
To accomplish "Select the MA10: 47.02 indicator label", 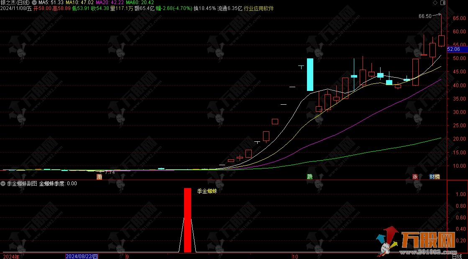I will (80, 3).
